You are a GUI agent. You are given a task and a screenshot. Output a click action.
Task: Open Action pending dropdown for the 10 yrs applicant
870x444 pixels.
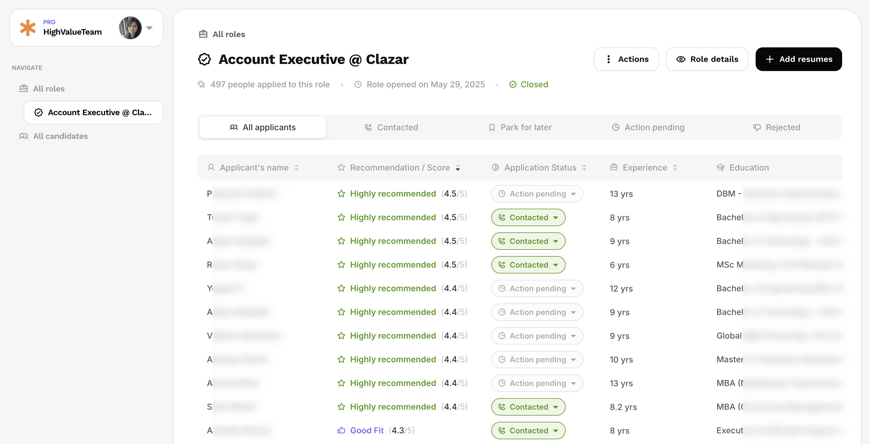(537, 359)
